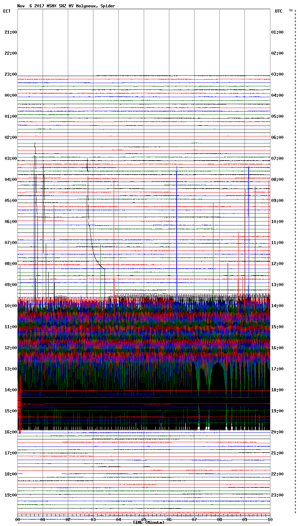This screenshot has height=526, width=298.
Task: Pick the UTC-side '08:00' time label
Action: tap(277, 180)
